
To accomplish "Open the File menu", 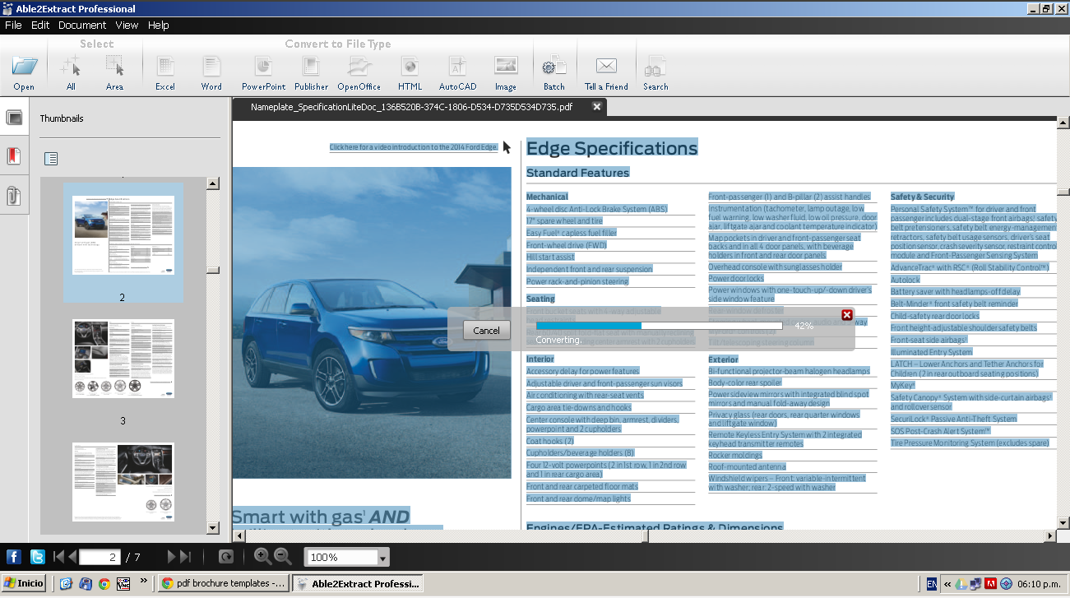I will pyautogui.click(x=13, y=25).
